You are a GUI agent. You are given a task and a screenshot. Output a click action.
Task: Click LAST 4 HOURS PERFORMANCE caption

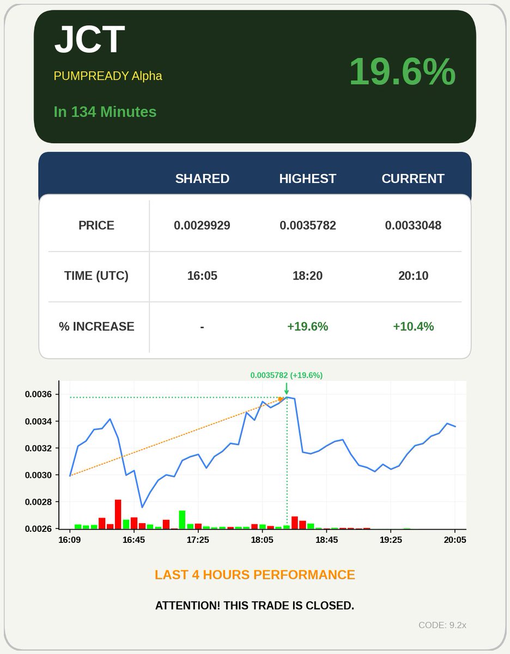pyautogui.click(x=255, y=575)
